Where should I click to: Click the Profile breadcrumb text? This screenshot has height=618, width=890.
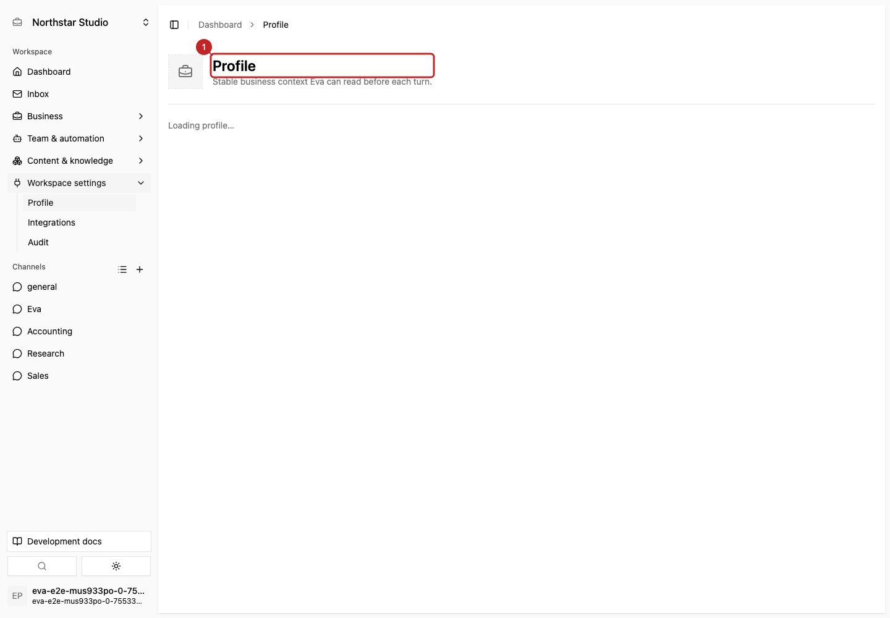coord(276,25)
